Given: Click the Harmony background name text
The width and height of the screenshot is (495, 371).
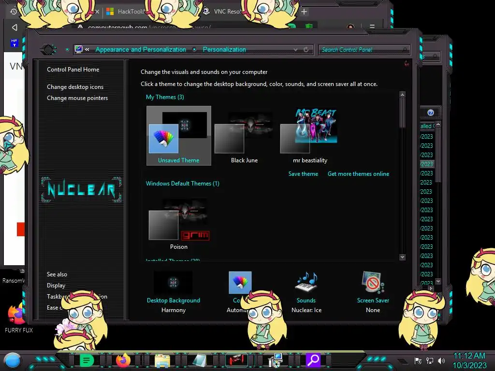Looking at the screenshot, I should pos(174,310).
